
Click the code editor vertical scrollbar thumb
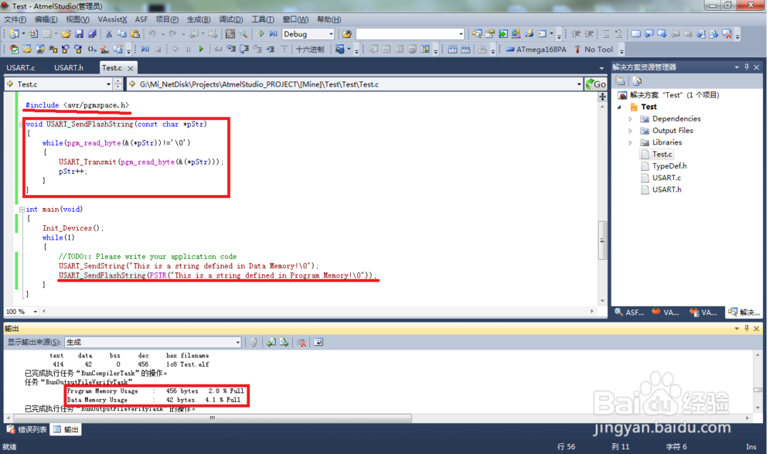tap(602, 241)
